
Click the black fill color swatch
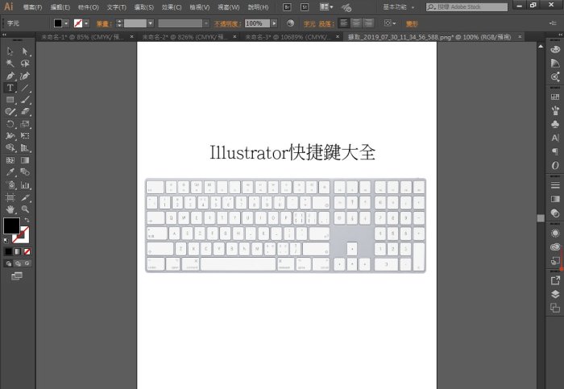[x=10, y=225]
